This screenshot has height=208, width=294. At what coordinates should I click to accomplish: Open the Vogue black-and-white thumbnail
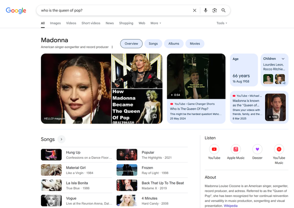coord(51,201)
